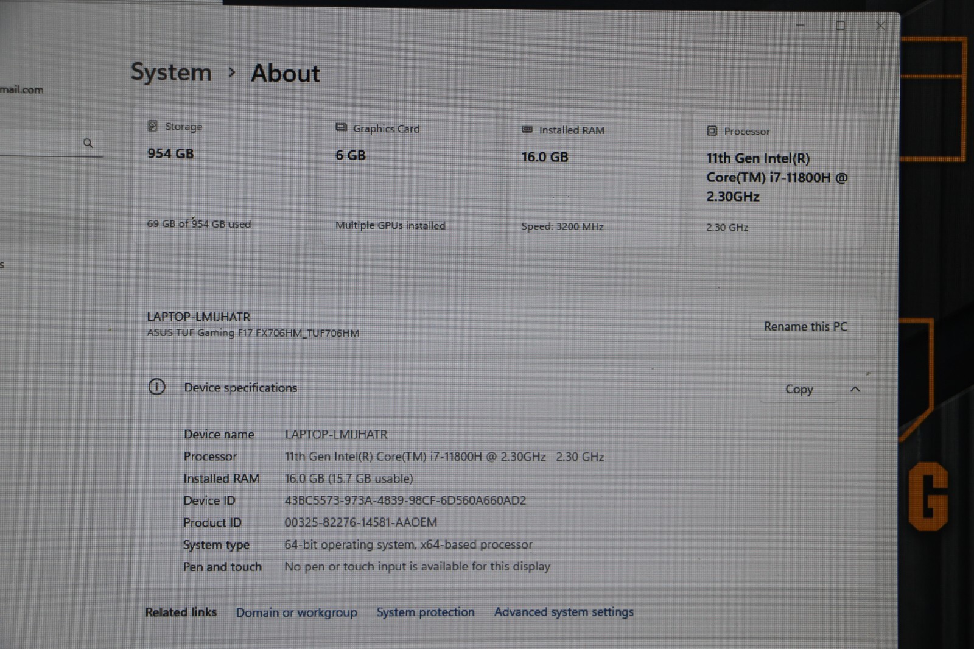This screenshot has height=649, width=974.
Task: Click the Device specifications heading
Action: pyautogui.click(x=240, y=388)
